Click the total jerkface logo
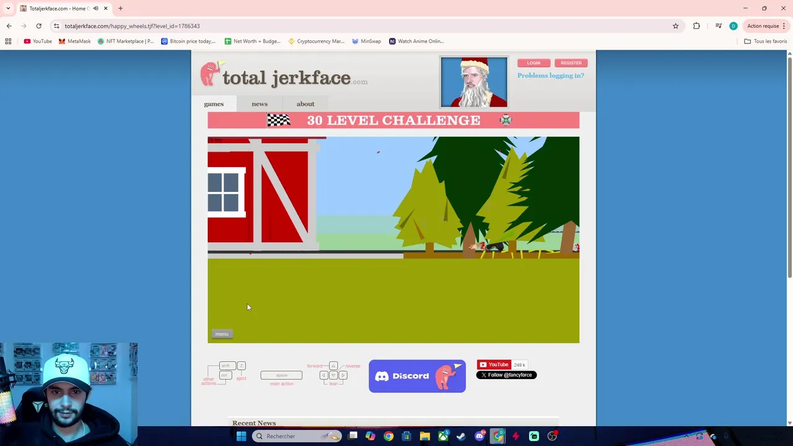Viewport: 793px width, 446px height. pyautogui.click(x=284, y=76)
